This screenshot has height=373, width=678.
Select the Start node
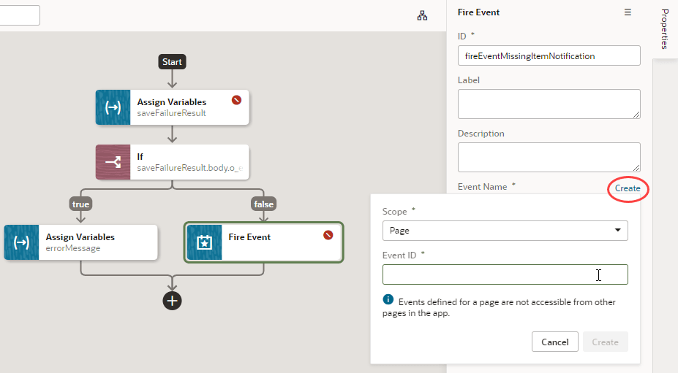pos(172,62)
